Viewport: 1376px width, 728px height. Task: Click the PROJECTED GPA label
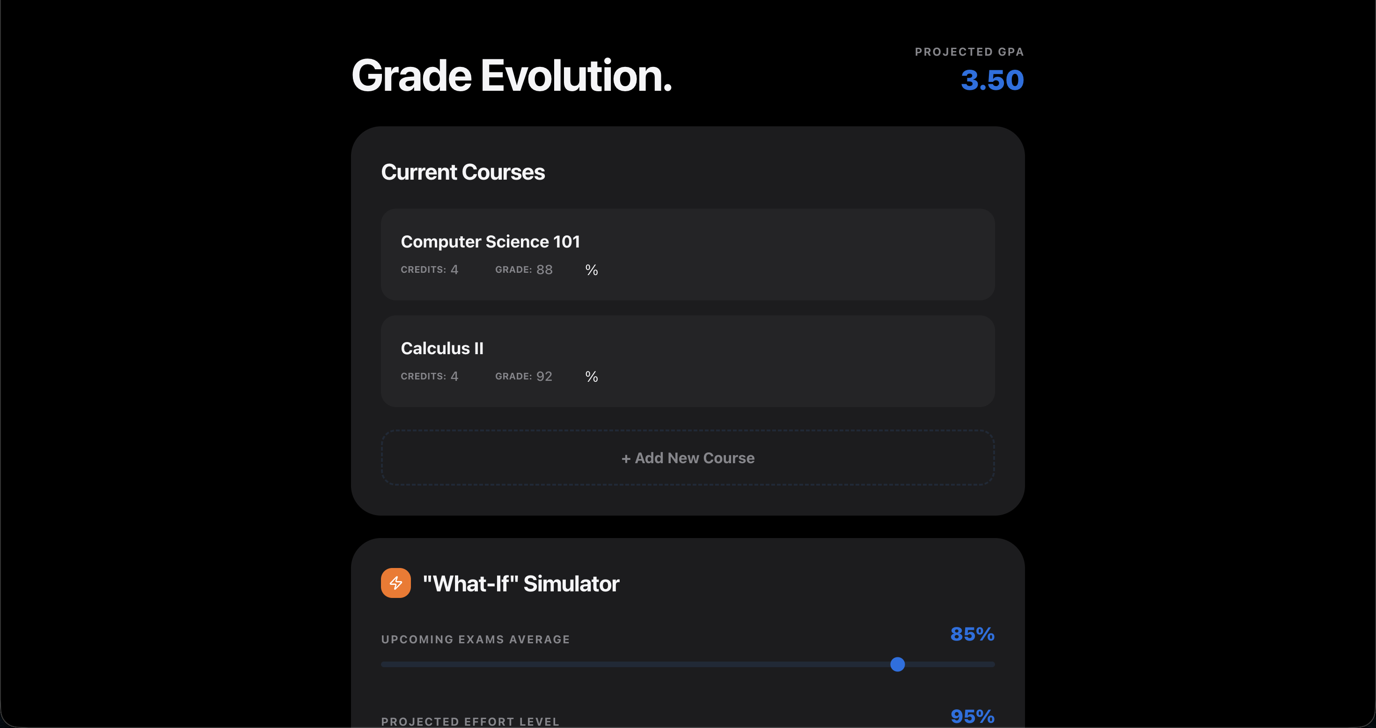pos(968,52)
